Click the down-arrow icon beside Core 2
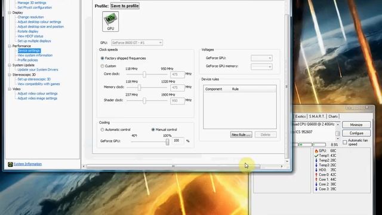 316,185
